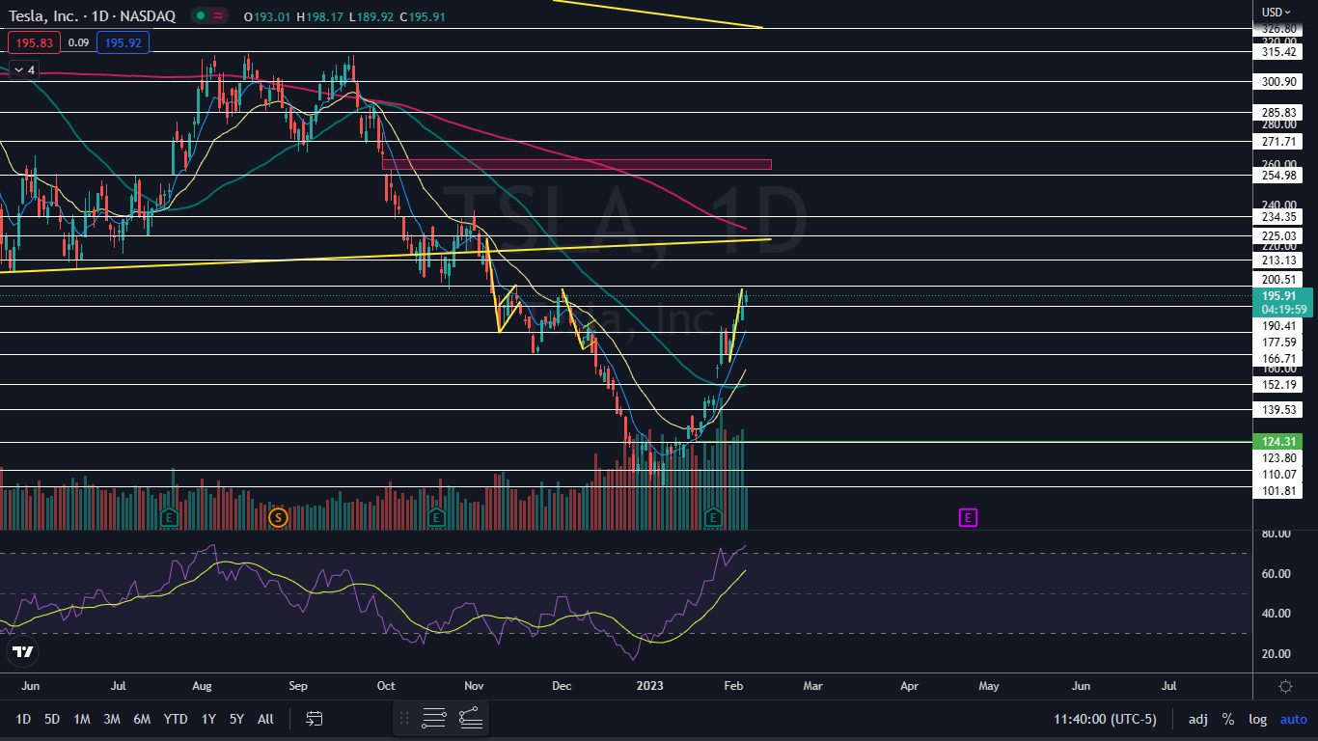Click the green market open status dot
The height and width of the screenshot is (741, 1318).
200,15
